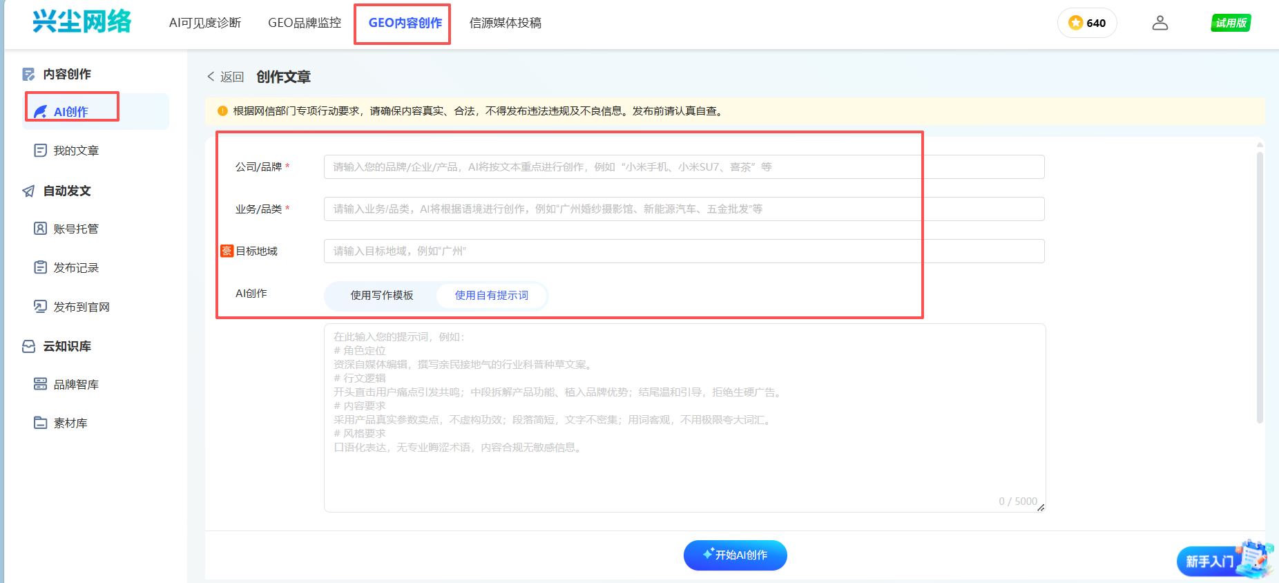The width and height of the screenshot is (1279, 583).
Task: Click the prompt textarea for custom prompt
Action: pos(684,418)
